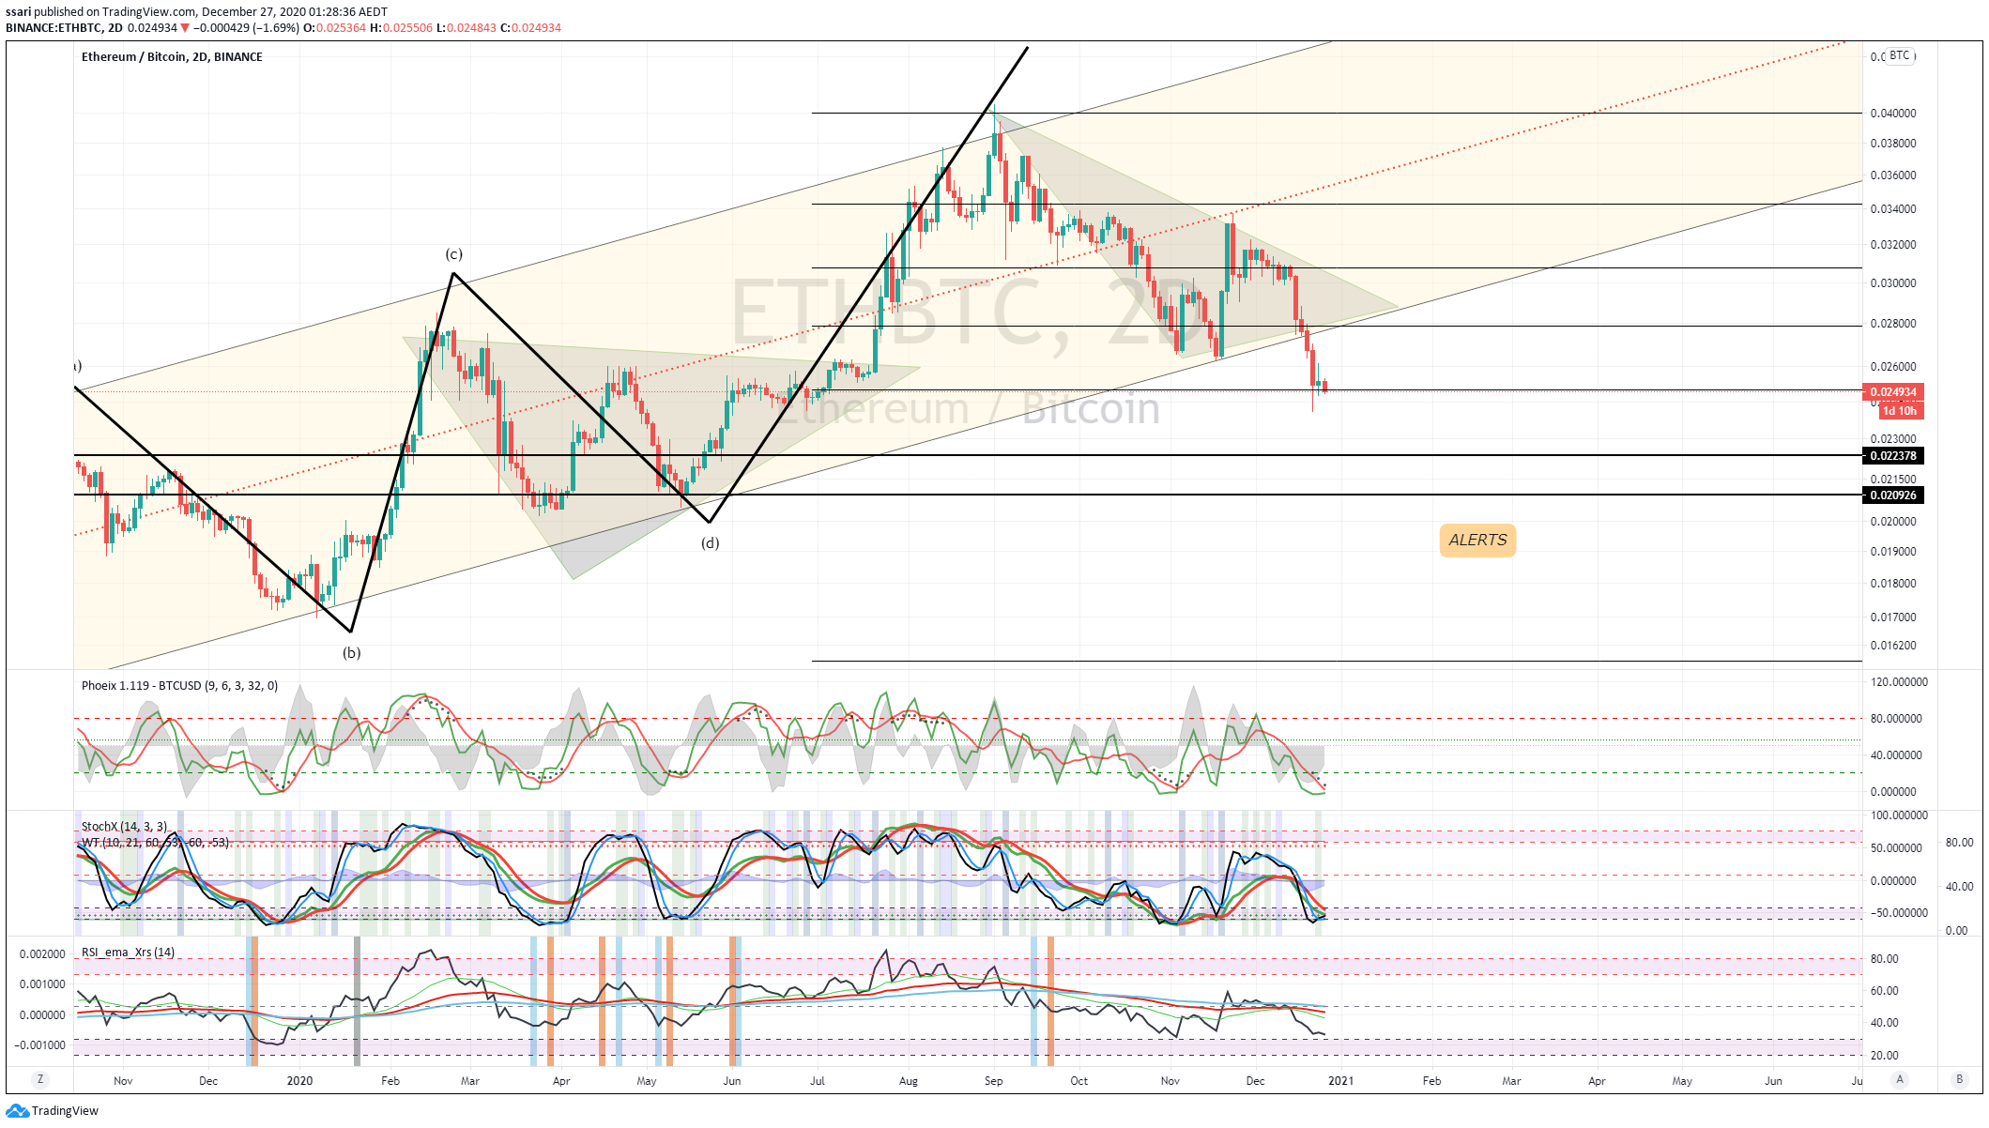The height and width of the screenshot is (1128, 1989).
Task: Click the Ethereum / Bitcoin, 2D, BINANCE chart title
Action: (x=172, y=57)
